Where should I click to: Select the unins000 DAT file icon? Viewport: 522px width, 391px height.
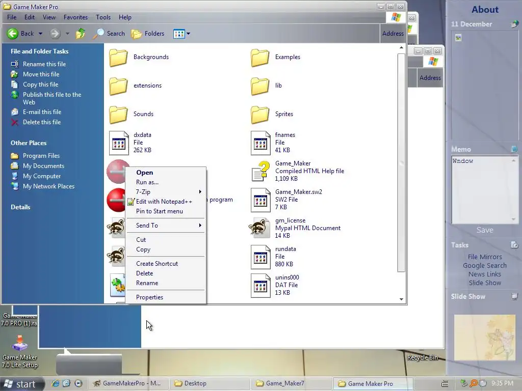click(260, 286)
